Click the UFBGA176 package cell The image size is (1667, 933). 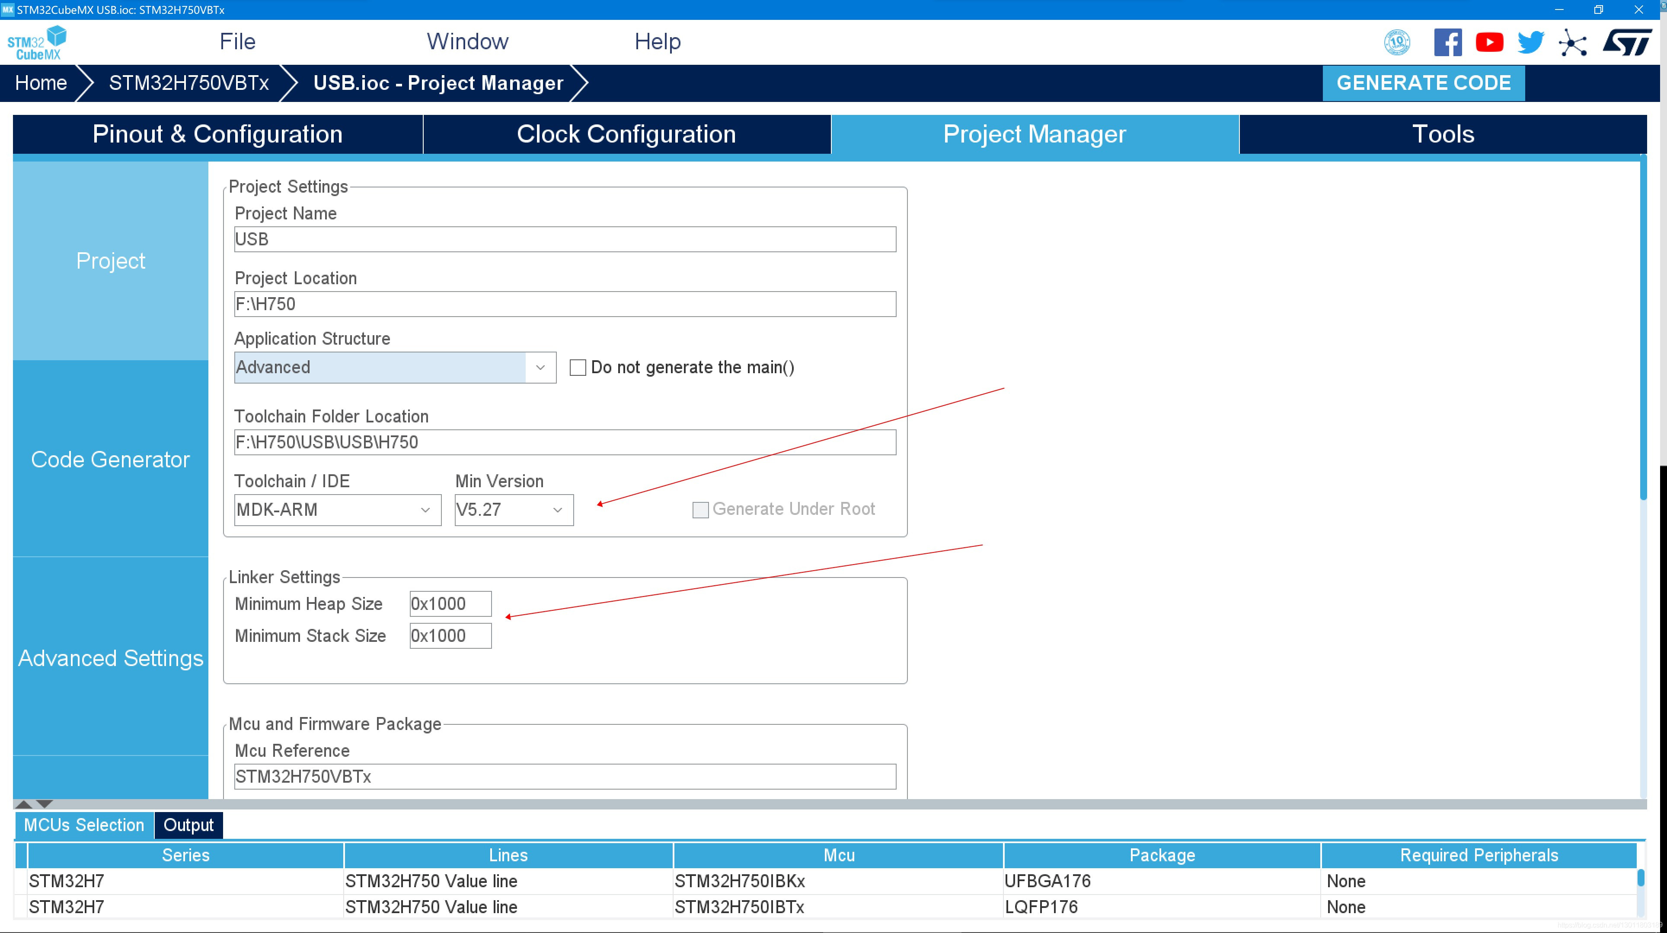pos(1162,881)
